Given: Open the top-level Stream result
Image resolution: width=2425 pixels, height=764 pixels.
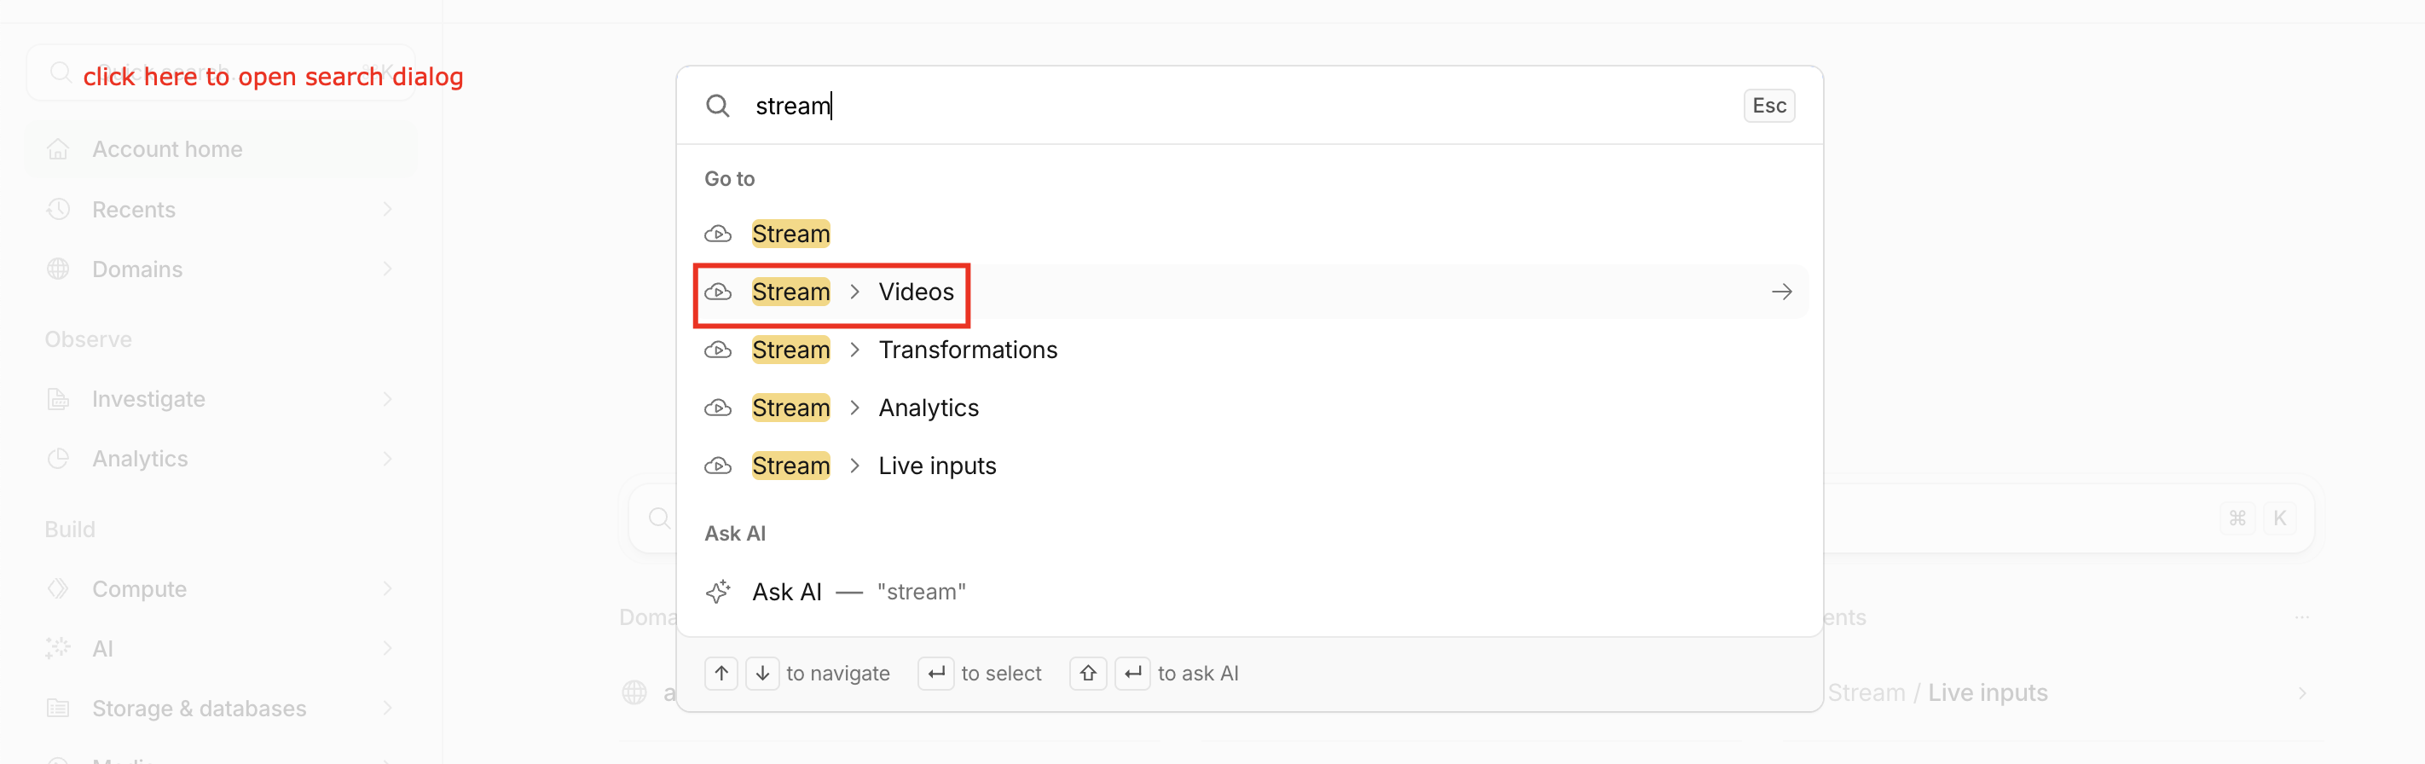Looking at the screenshot, I should pos(1250,234).
